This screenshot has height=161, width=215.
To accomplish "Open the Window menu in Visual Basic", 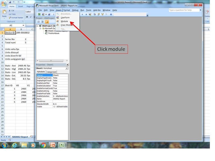I will tap(106, 10).
